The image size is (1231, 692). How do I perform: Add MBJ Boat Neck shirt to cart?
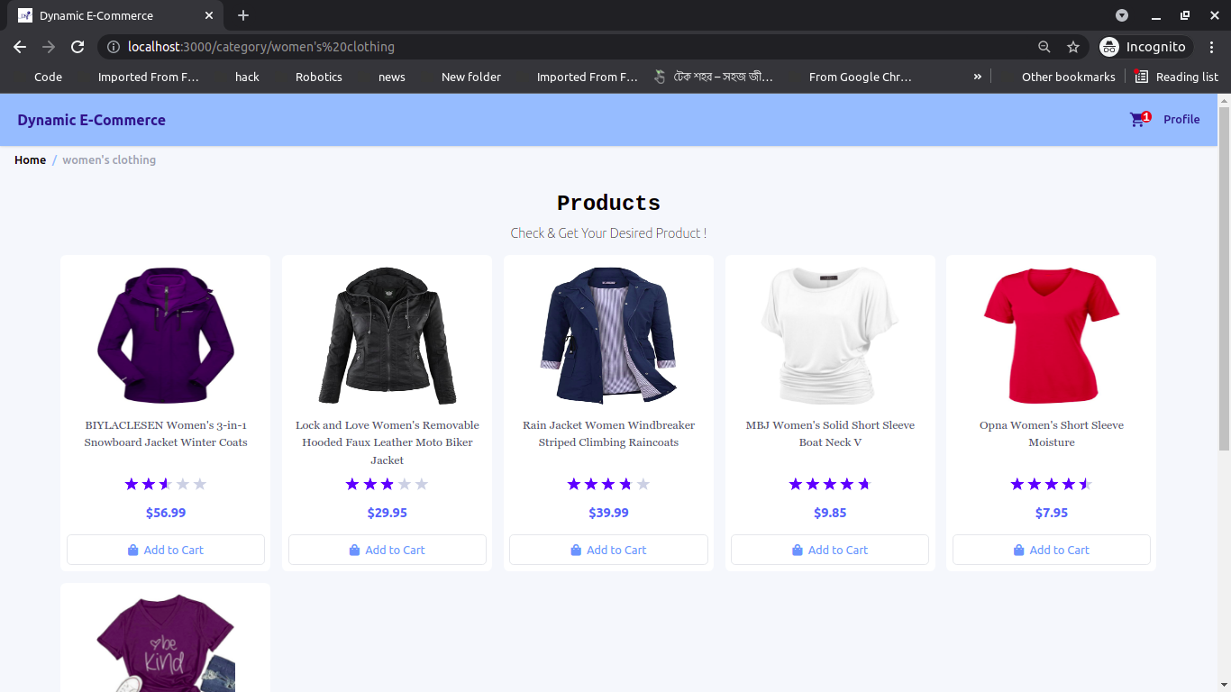[x=830, y=550]
